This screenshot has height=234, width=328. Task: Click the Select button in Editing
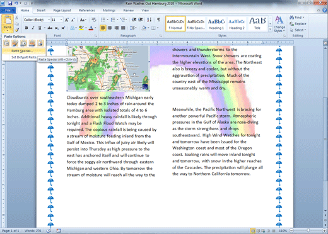298,30
